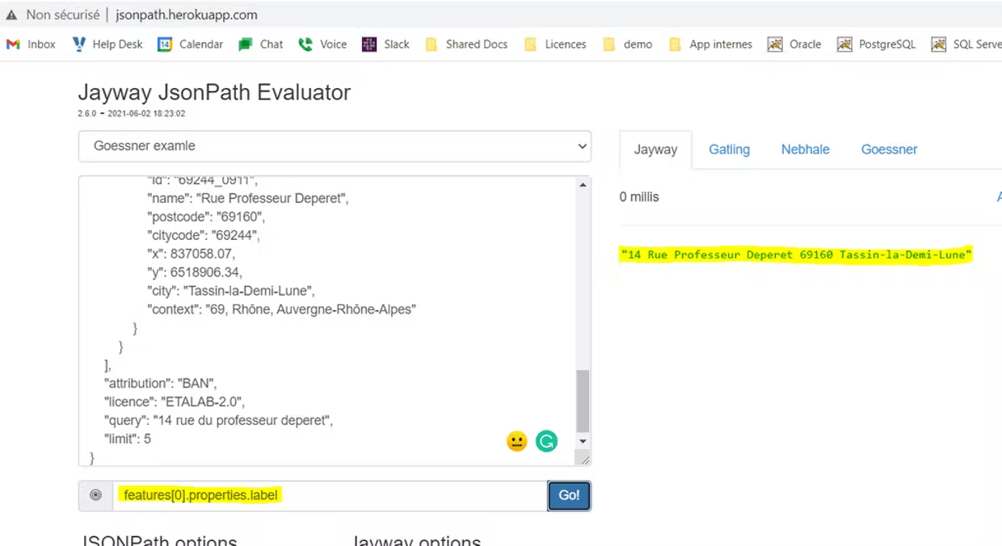This screenshot has height=546, width=1002.
Task: Click the version text 2.6.0 timestamp
Action: (x=132, y=114)
